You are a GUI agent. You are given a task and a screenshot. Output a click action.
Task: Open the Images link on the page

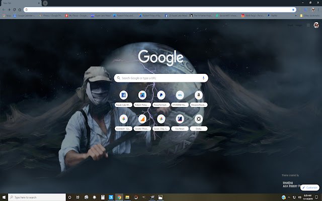click(x=298, y=25)
